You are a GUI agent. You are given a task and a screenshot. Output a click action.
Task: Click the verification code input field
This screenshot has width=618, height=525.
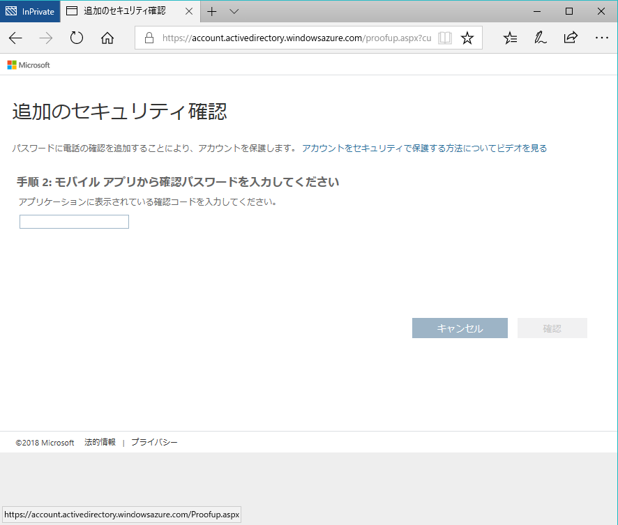click(x=73, y=221)
